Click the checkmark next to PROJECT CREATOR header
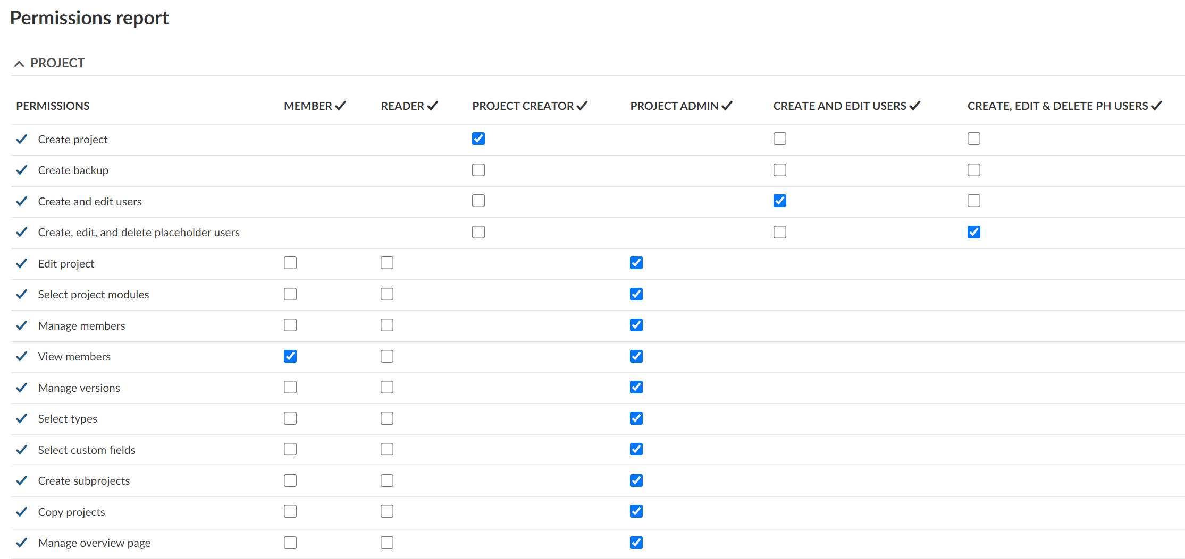 pyautogui.click(x=582, y=105)
